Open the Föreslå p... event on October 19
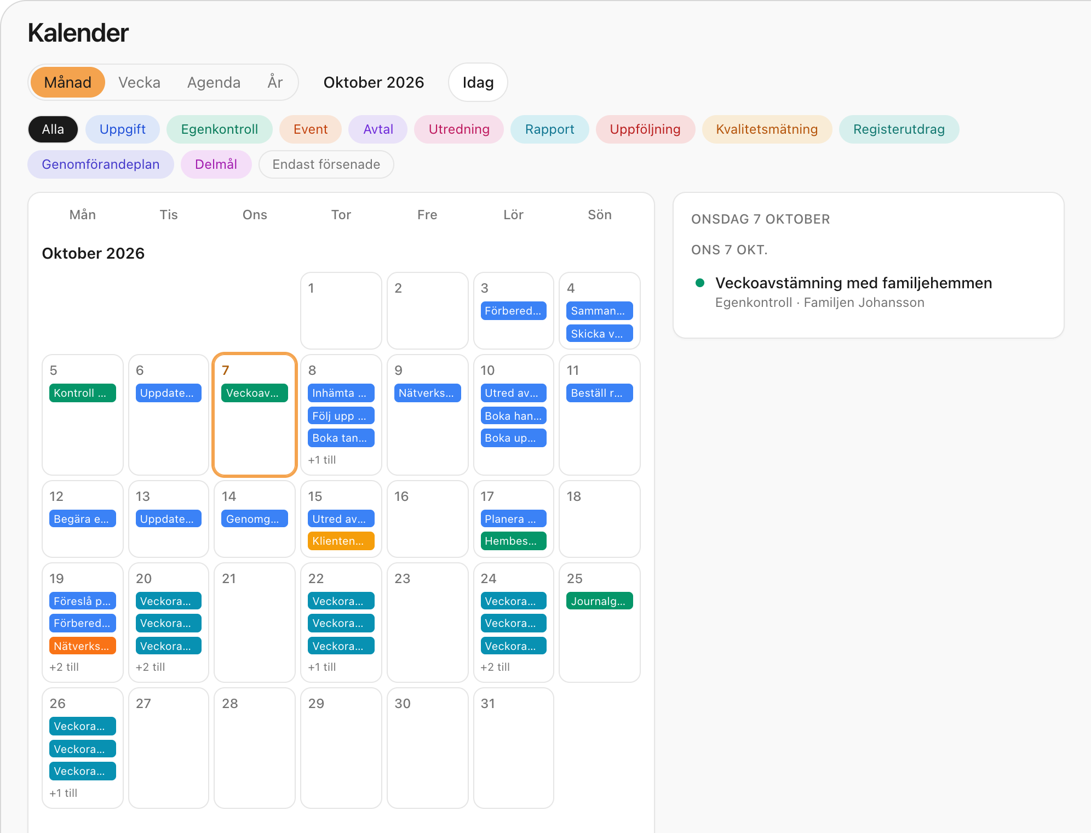 click(x=83, y=601)
